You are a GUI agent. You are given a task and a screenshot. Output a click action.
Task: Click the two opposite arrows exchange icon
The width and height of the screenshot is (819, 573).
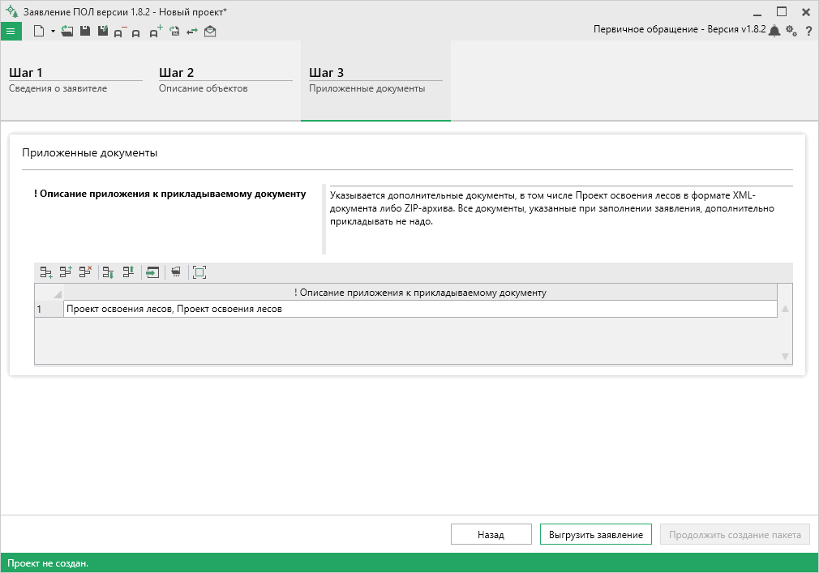[192, 32]
